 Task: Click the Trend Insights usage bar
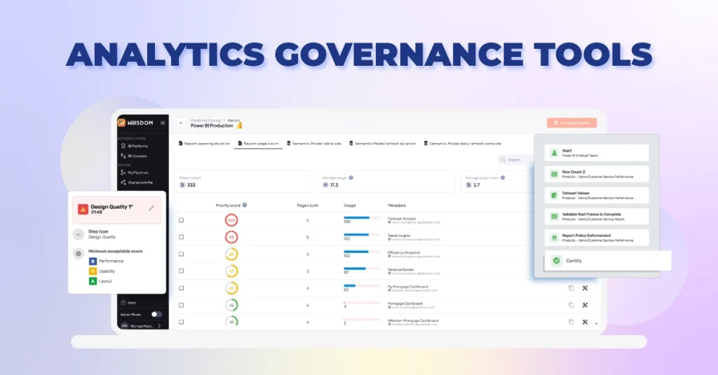tap(362, 235)
